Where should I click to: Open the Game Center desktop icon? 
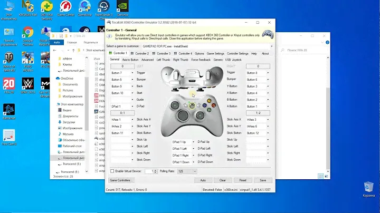pos(65,9)
